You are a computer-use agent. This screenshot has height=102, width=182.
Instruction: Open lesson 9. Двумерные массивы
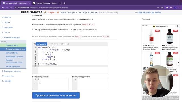pos(11,71)
